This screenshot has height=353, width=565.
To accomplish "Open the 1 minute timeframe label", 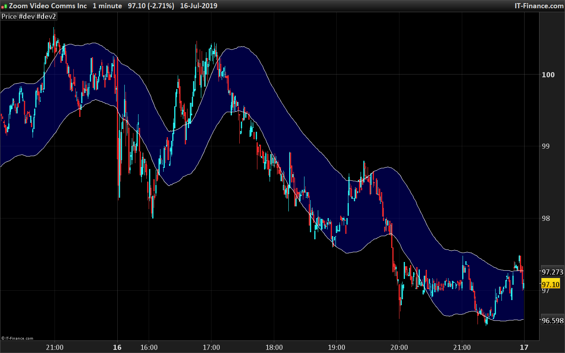I will 107,6.
